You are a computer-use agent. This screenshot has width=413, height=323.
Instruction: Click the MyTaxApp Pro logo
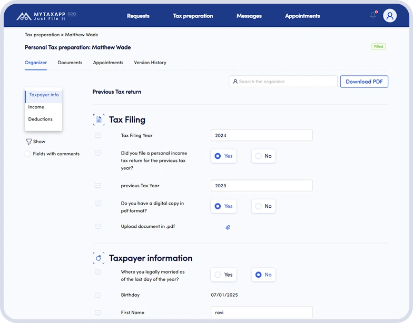(46, 16)
